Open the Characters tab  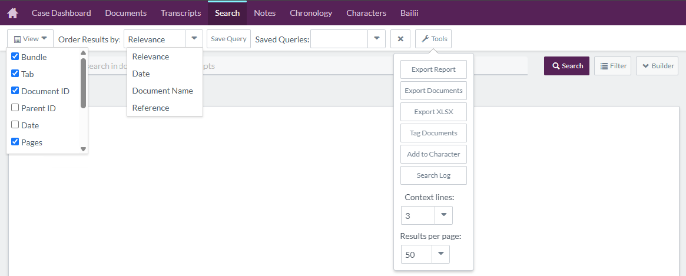(366, 13)
